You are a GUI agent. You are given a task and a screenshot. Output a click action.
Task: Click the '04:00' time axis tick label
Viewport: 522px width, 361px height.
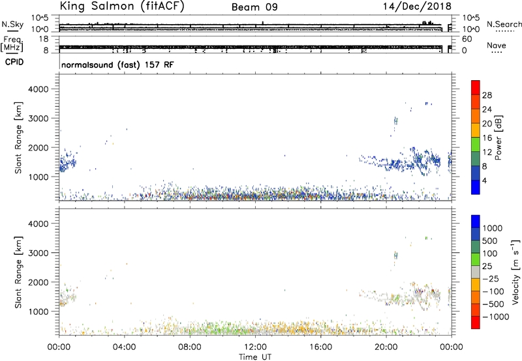[124, 347]
